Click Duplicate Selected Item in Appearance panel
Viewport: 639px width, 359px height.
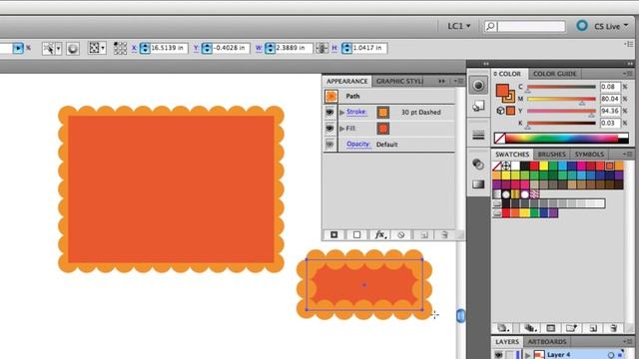(424, 235)
